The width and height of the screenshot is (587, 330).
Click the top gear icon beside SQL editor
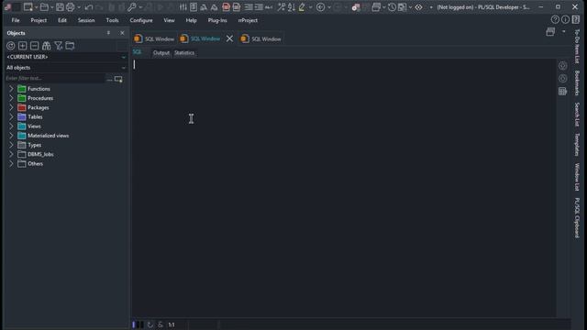(562, 66)
